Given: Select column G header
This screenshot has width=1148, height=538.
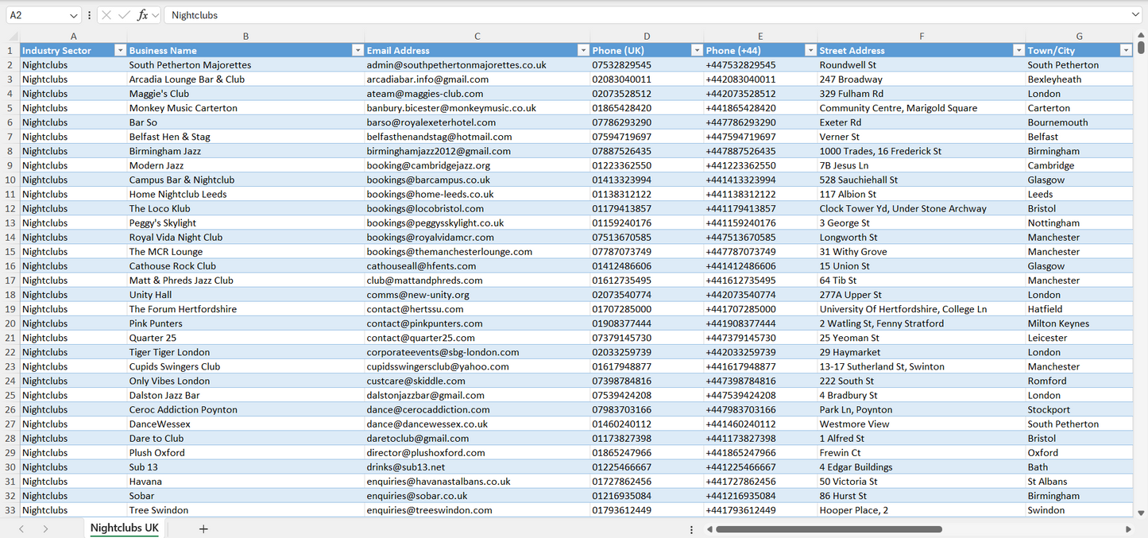Looking at the screenshot, I should click(1080, 37).
